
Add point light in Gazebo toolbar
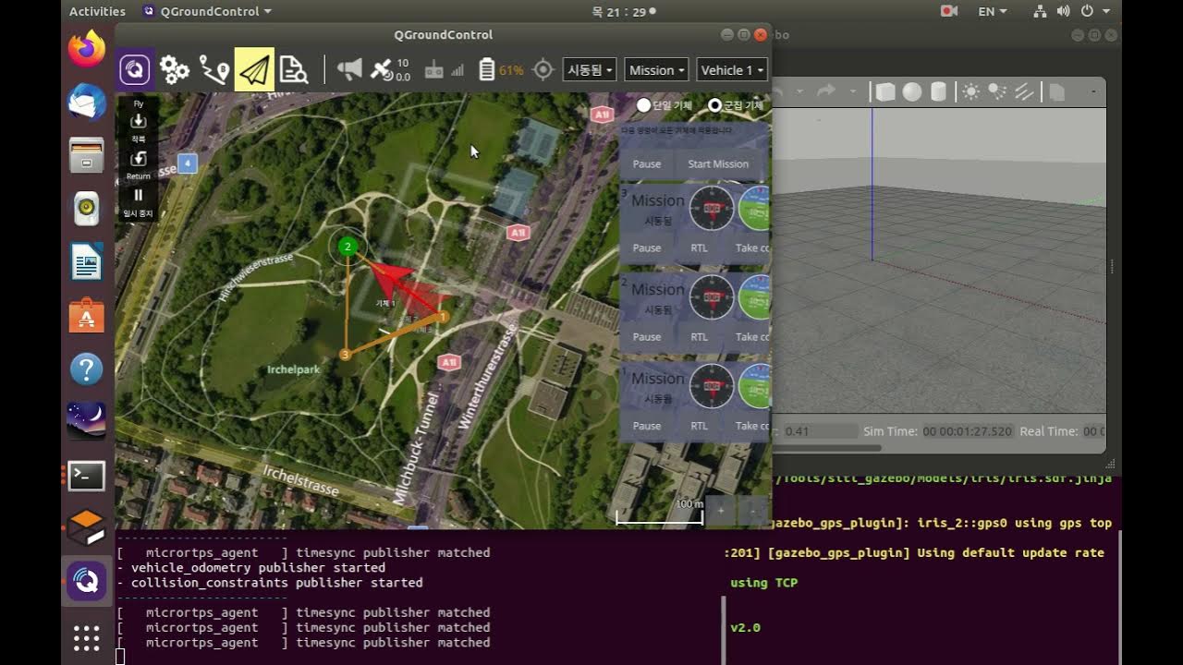pos(971,91)
